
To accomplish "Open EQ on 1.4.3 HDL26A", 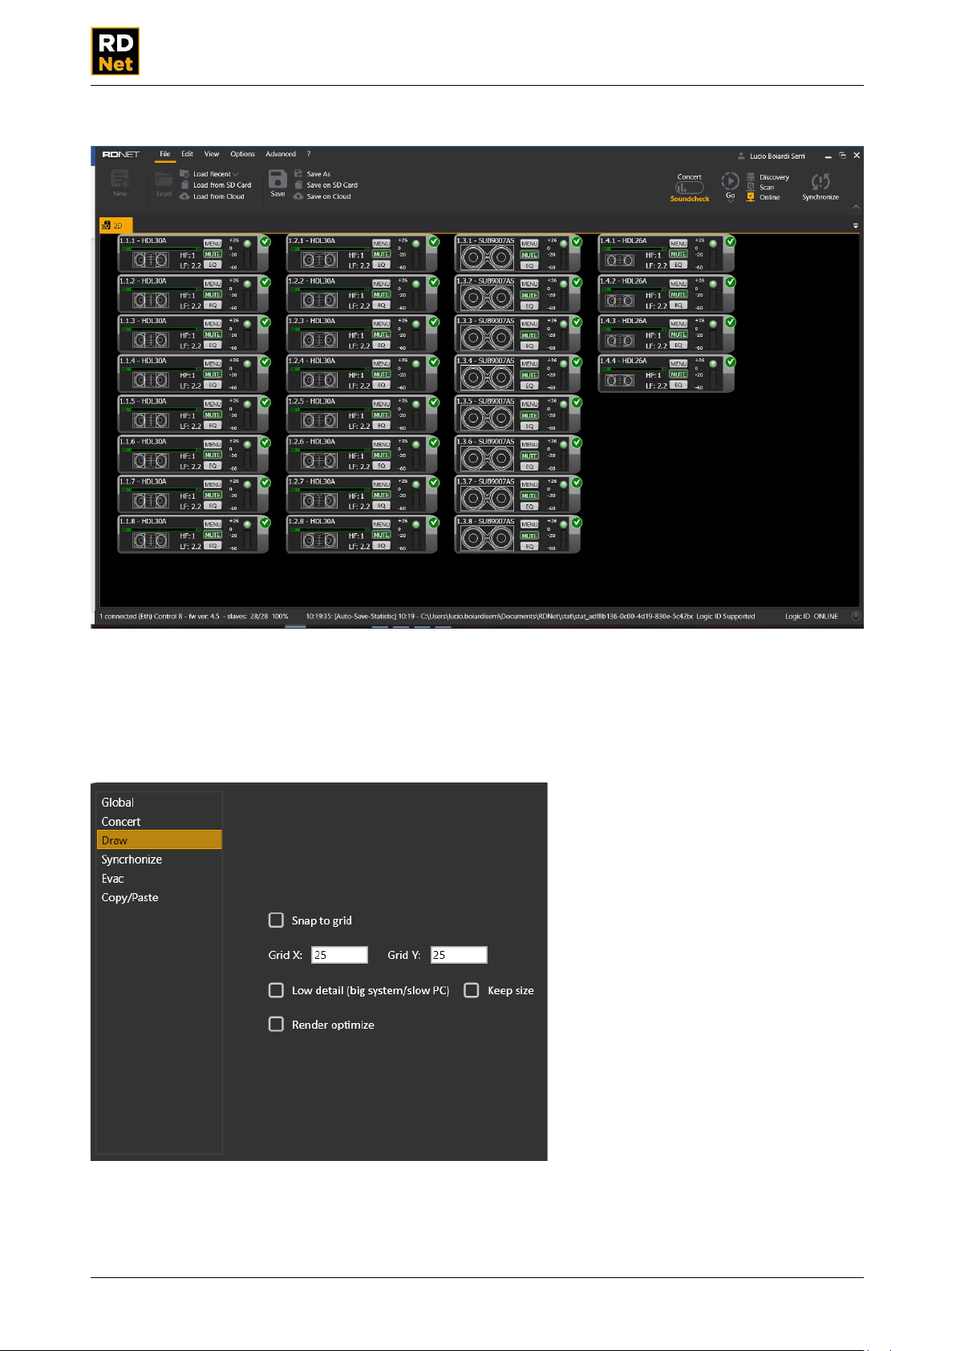I will (679, 345).
